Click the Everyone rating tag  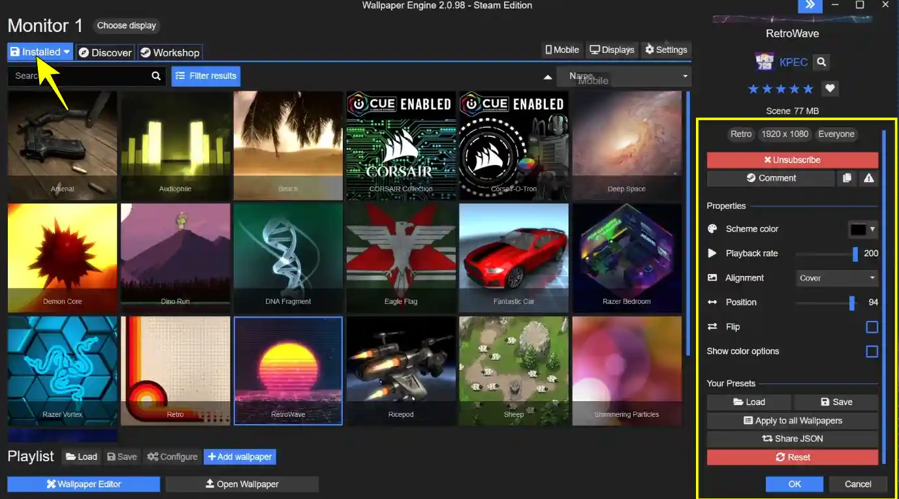coord(836,134)
